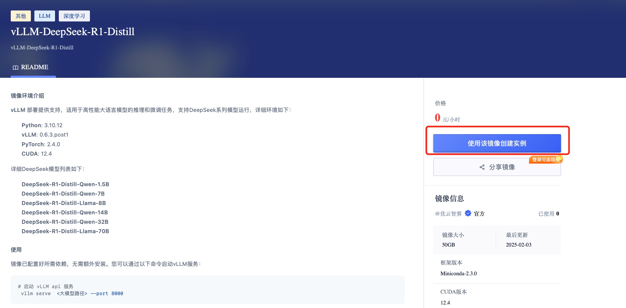The width and height of the screenshot is (626, 308).
Task: Open the @优云智算 author link
Action: [448, 214]
